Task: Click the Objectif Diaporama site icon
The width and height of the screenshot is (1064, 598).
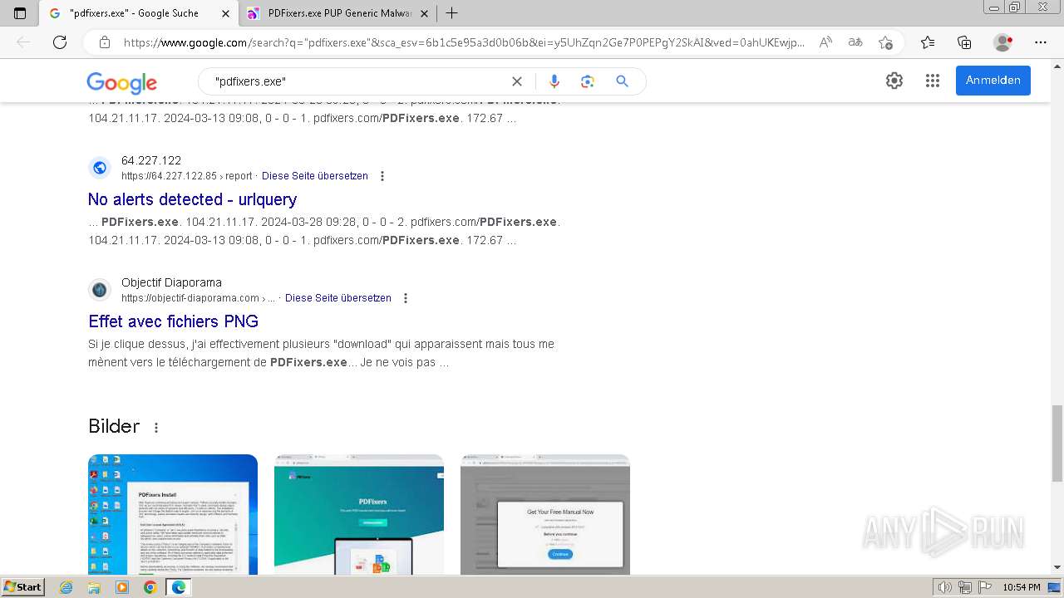Action: [x=100, y=290]
